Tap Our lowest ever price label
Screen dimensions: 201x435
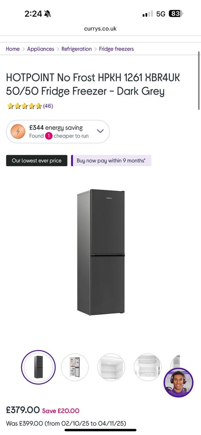click(37, 161)
